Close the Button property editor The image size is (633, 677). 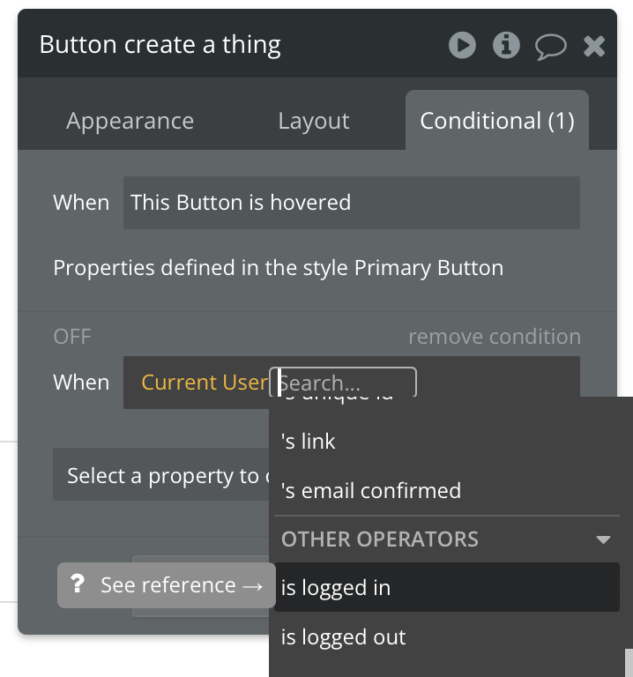tap(595, 46)
